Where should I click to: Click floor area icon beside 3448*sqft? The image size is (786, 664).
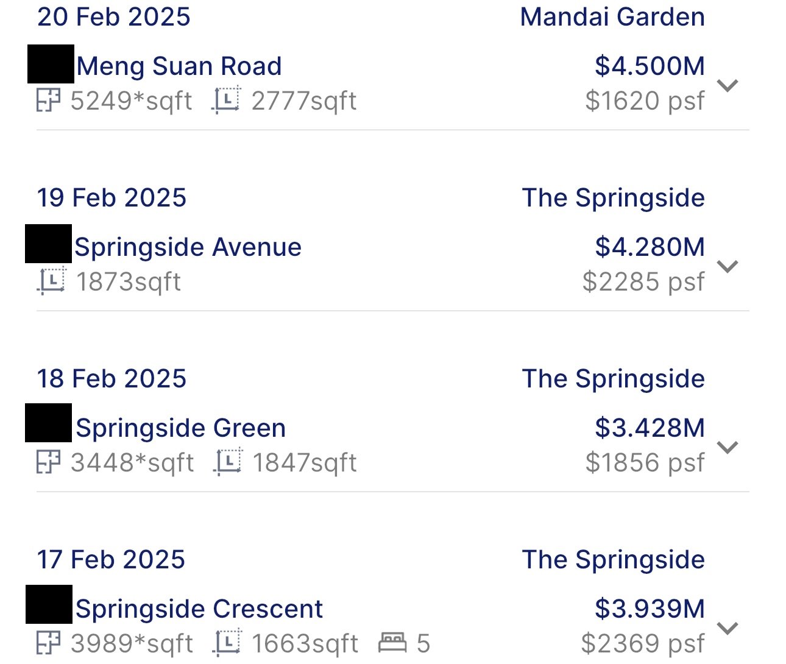[x=48, y=462]
